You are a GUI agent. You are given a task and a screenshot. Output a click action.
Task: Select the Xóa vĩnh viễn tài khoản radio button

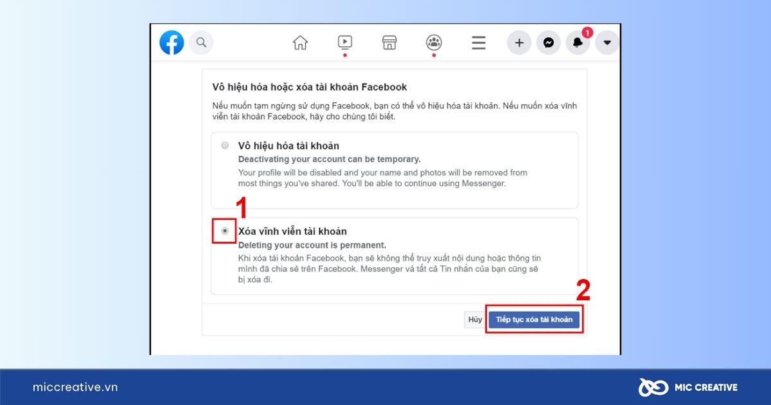coord(225,230)
